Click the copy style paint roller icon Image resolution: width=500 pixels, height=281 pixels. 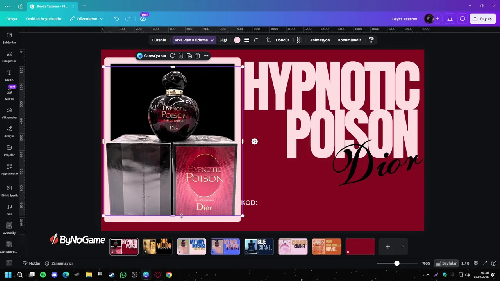[x=371, y=40]
